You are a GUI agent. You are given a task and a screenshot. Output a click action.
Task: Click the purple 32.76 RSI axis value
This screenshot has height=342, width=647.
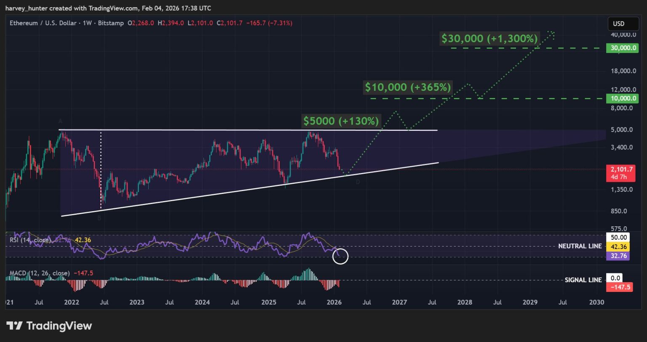coord(618,256)
